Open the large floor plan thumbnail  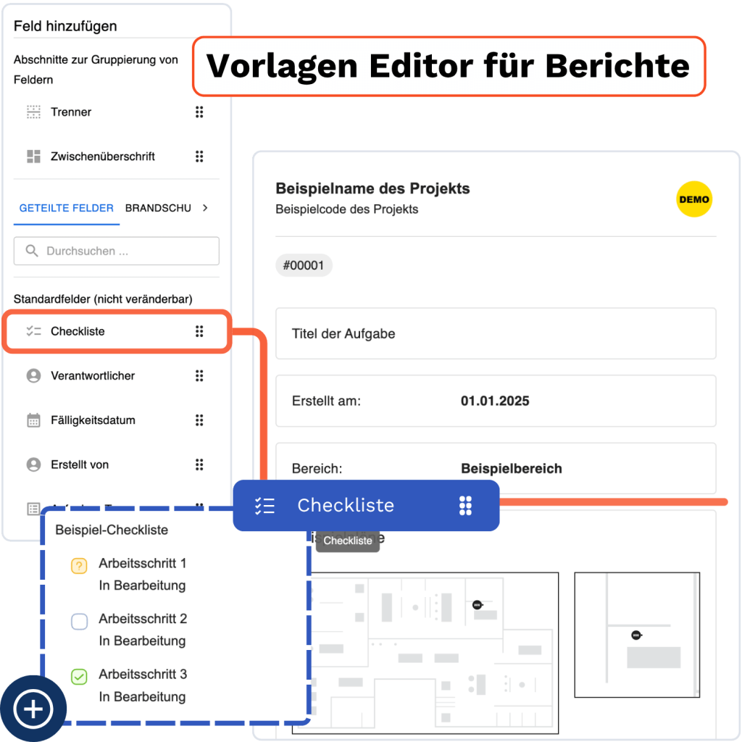[x=425, y=652]
